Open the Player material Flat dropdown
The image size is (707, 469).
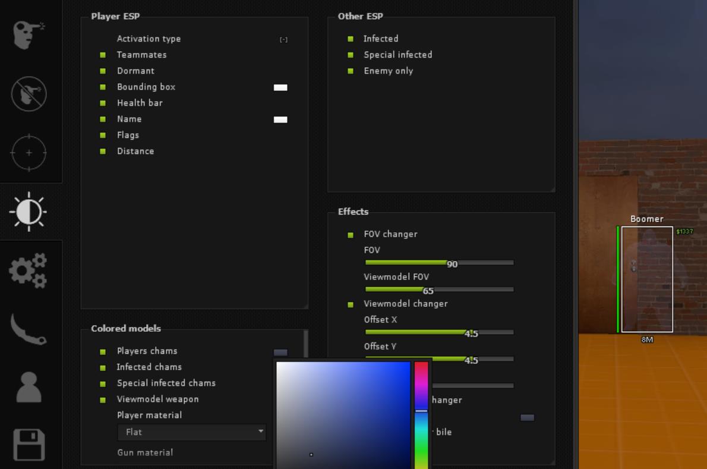(x=191, y=432)
